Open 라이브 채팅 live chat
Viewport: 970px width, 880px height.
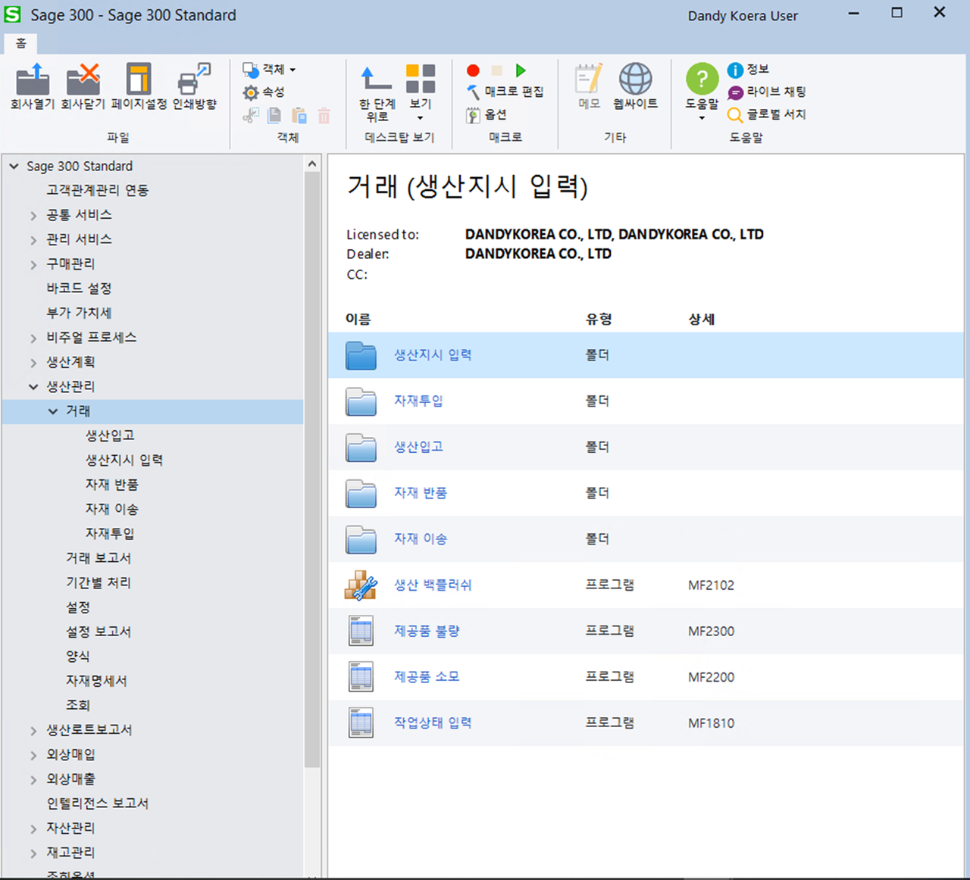pos(767,92)
